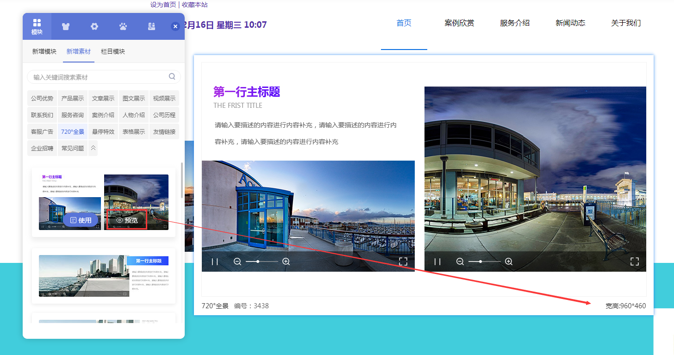Filter materials by 图文展示

[x=134, y=98]
